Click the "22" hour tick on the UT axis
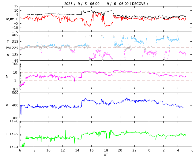 point(134,150)
